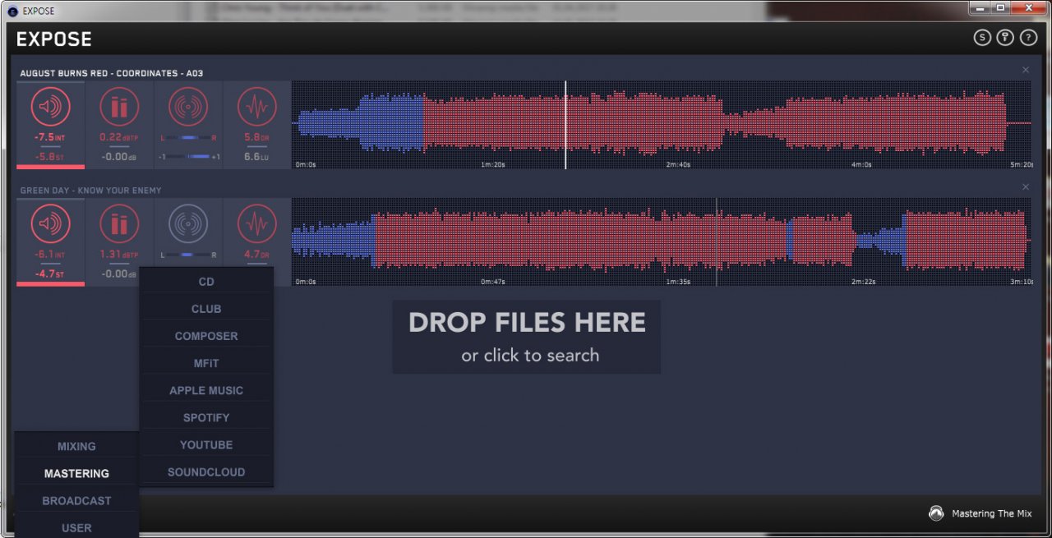Click the Mastering The Mix logo icon

936,513
